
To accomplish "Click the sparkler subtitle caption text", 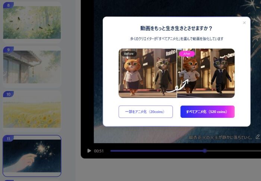I will pos(221,137).
